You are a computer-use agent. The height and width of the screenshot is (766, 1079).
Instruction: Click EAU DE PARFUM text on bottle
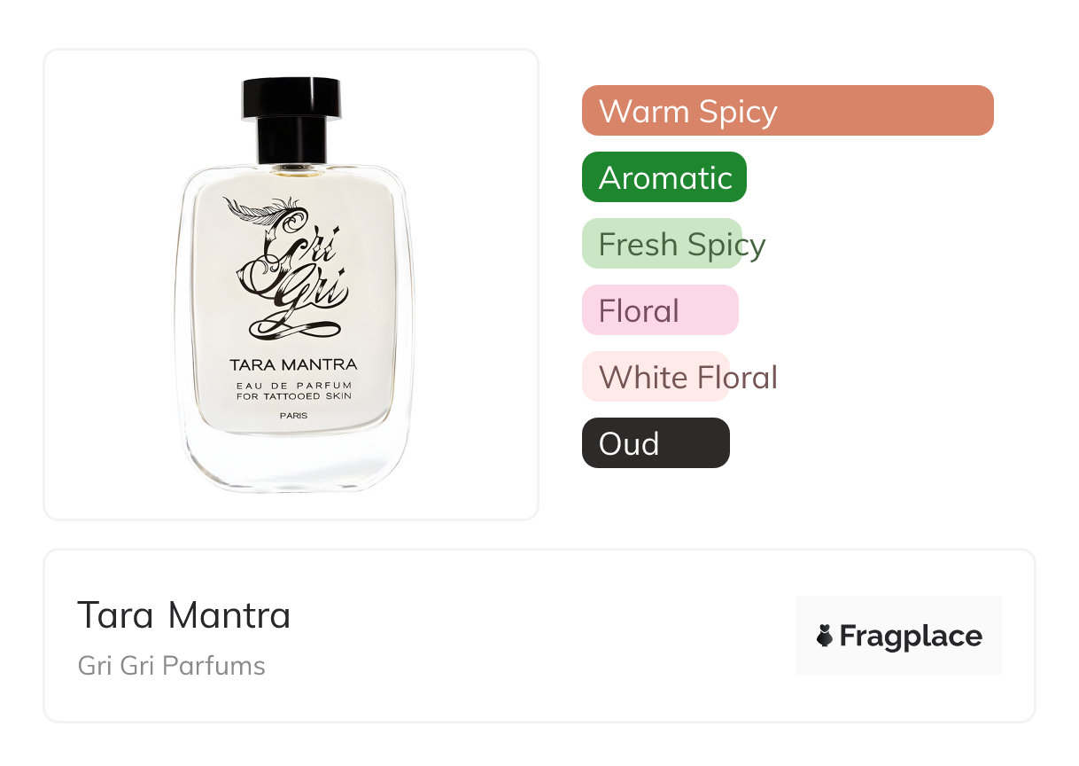(x=294, y=385)
